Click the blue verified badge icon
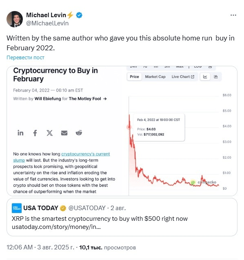This screenshot has height=260, width=244. click(79, 15)
